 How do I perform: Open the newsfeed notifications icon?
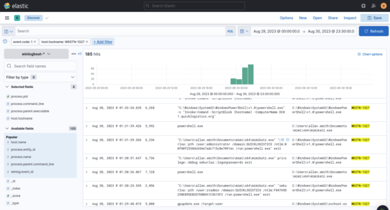click(373, 6)
